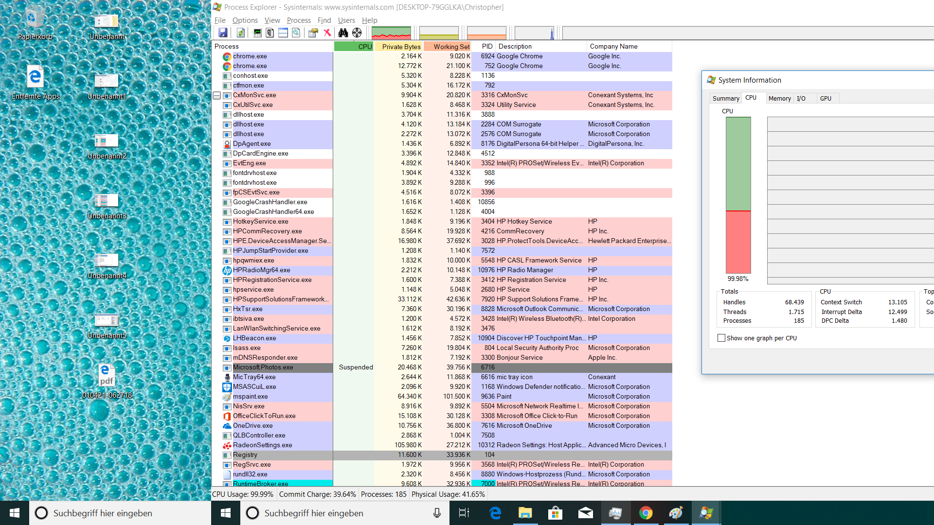Collapse the CxMonSvc.exe tree node
Viewport: 934px width, 525px height.
coord(217,95)
